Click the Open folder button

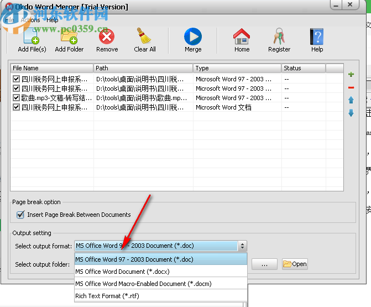295,264
